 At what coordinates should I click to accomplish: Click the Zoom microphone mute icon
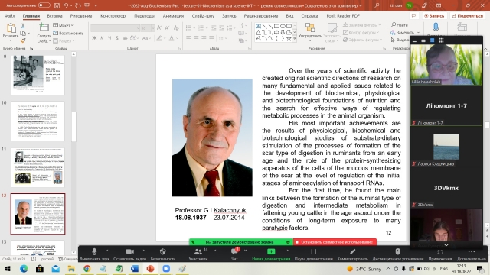[x=94, y=251]
